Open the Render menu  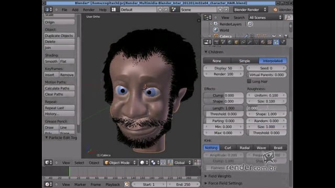coord(88,9)
